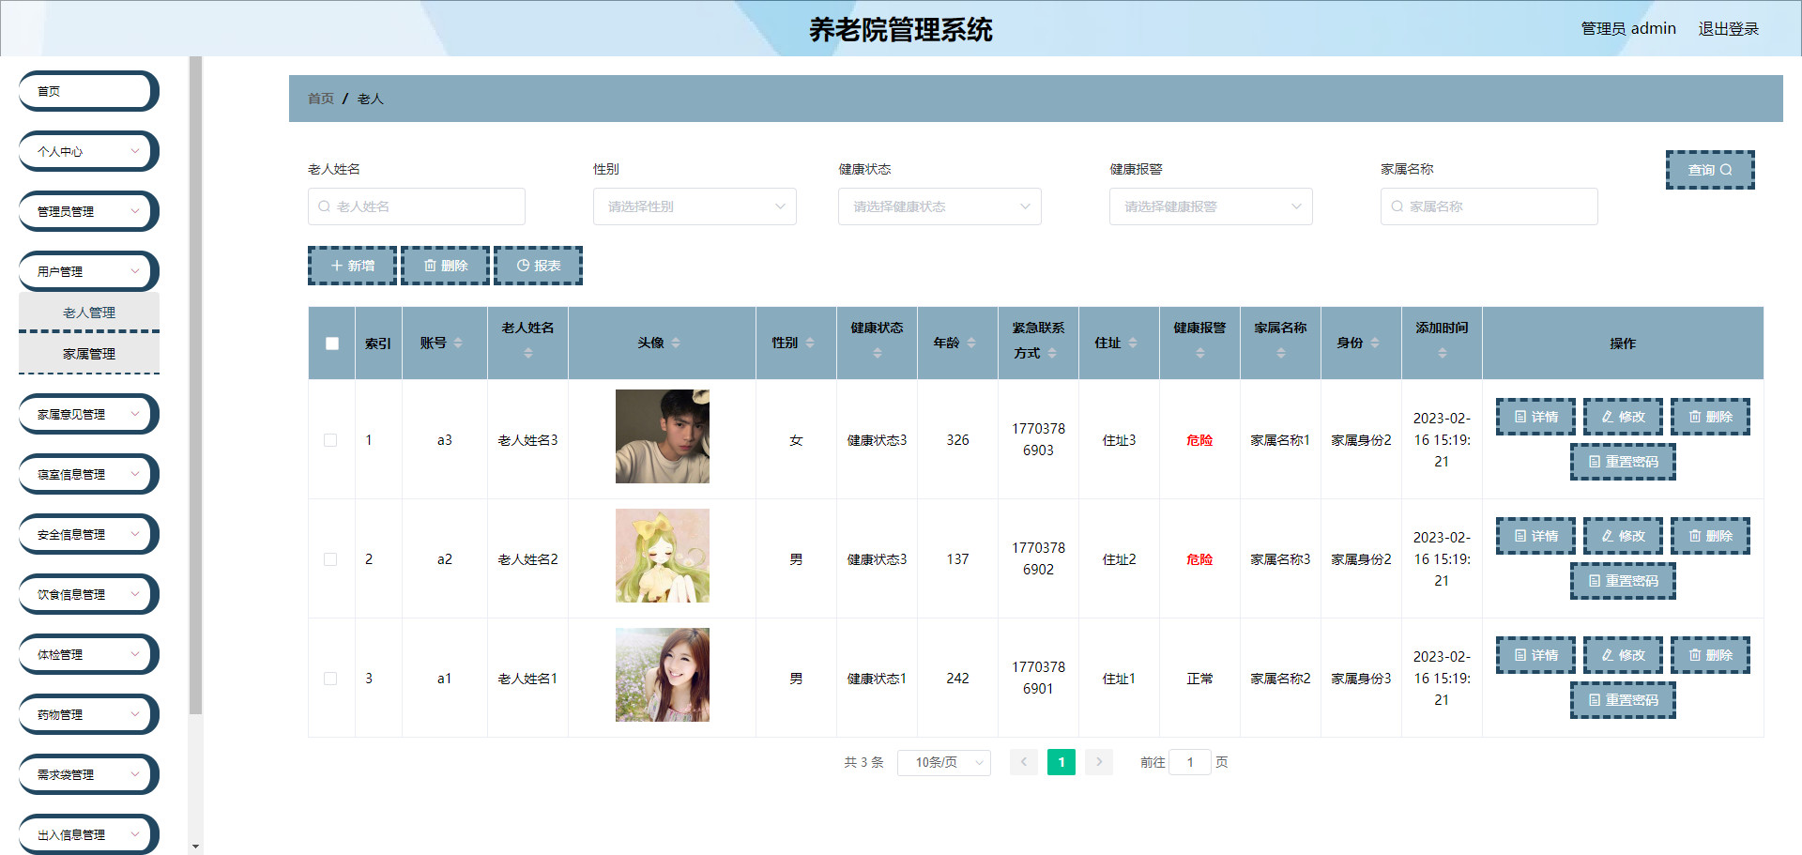1802x855 pixels.
Task: Expand the 体检管理 sidebar menu
Action: [88, 654]
